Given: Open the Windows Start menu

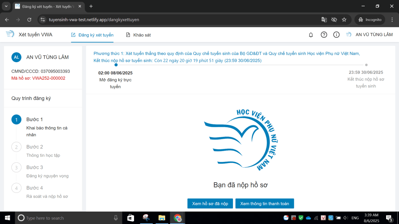Looking at the screenshot, I should point(7,218).
